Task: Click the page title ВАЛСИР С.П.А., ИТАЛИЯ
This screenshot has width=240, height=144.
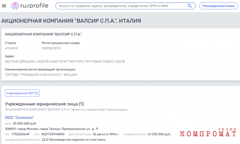Action: click(x=71, y=21)
